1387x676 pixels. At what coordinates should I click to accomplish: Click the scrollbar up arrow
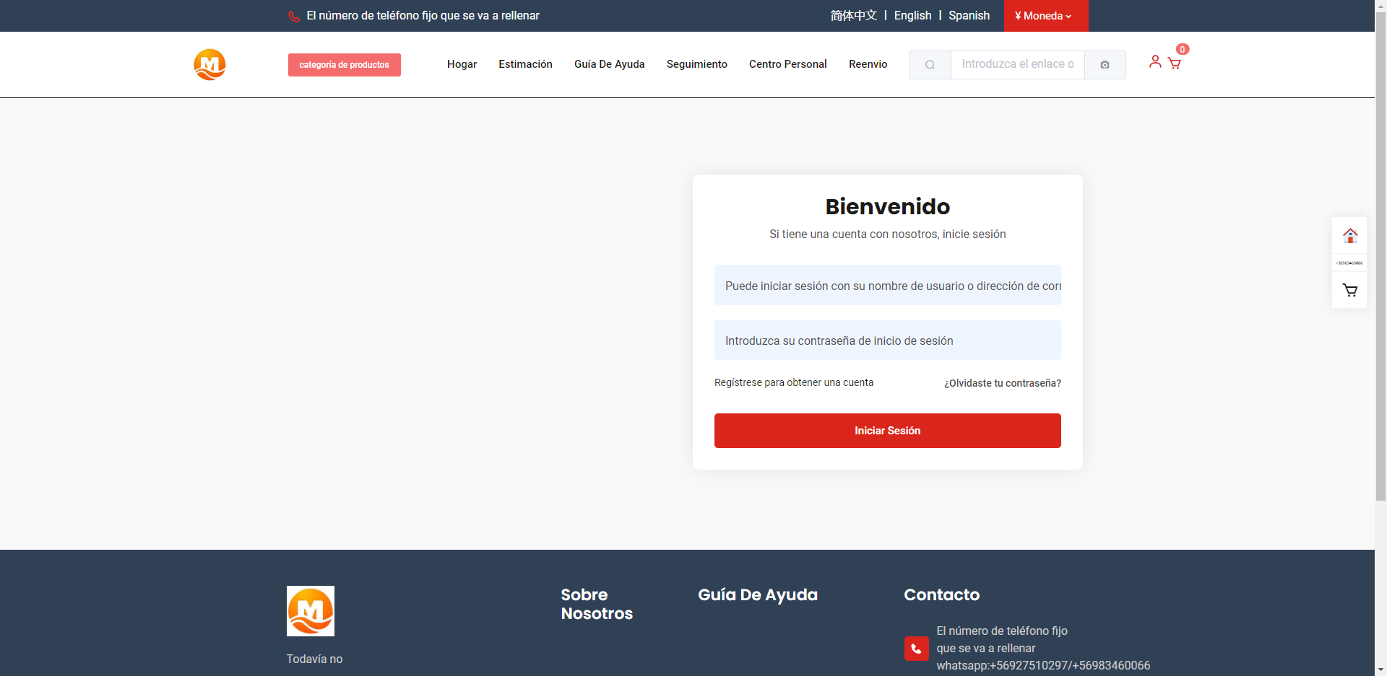pos(1380,6)
